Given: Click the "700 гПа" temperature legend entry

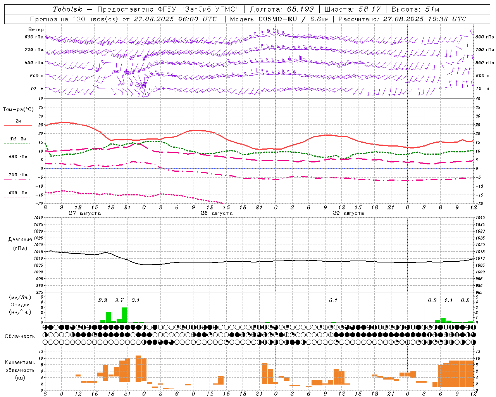Looking at the screenshot, I should tap(18, 174).
